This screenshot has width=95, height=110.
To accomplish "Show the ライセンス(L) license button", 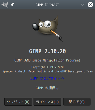I will pos(47,102).
